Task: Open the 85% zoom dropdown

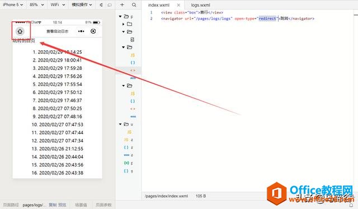Action: tap(36, 4)
